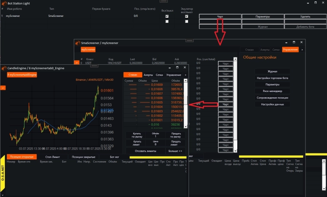Click the orange arrow beside the USDT row
The height and width of the screenshot is (197, 327).
pos(77,63)
